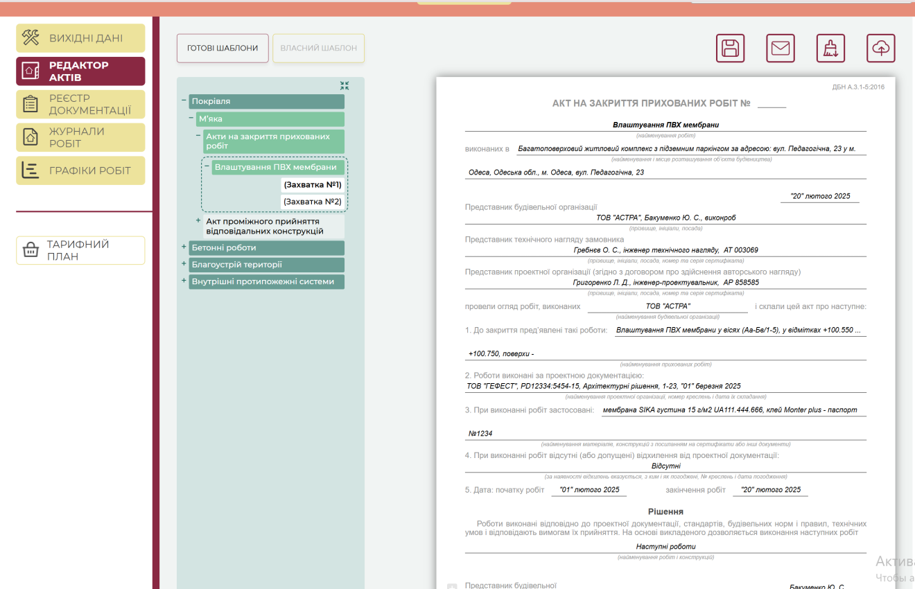Edit Гребнєв О. С. technical supervisor field
915x589 pixels.
click(x=665, y=250)
